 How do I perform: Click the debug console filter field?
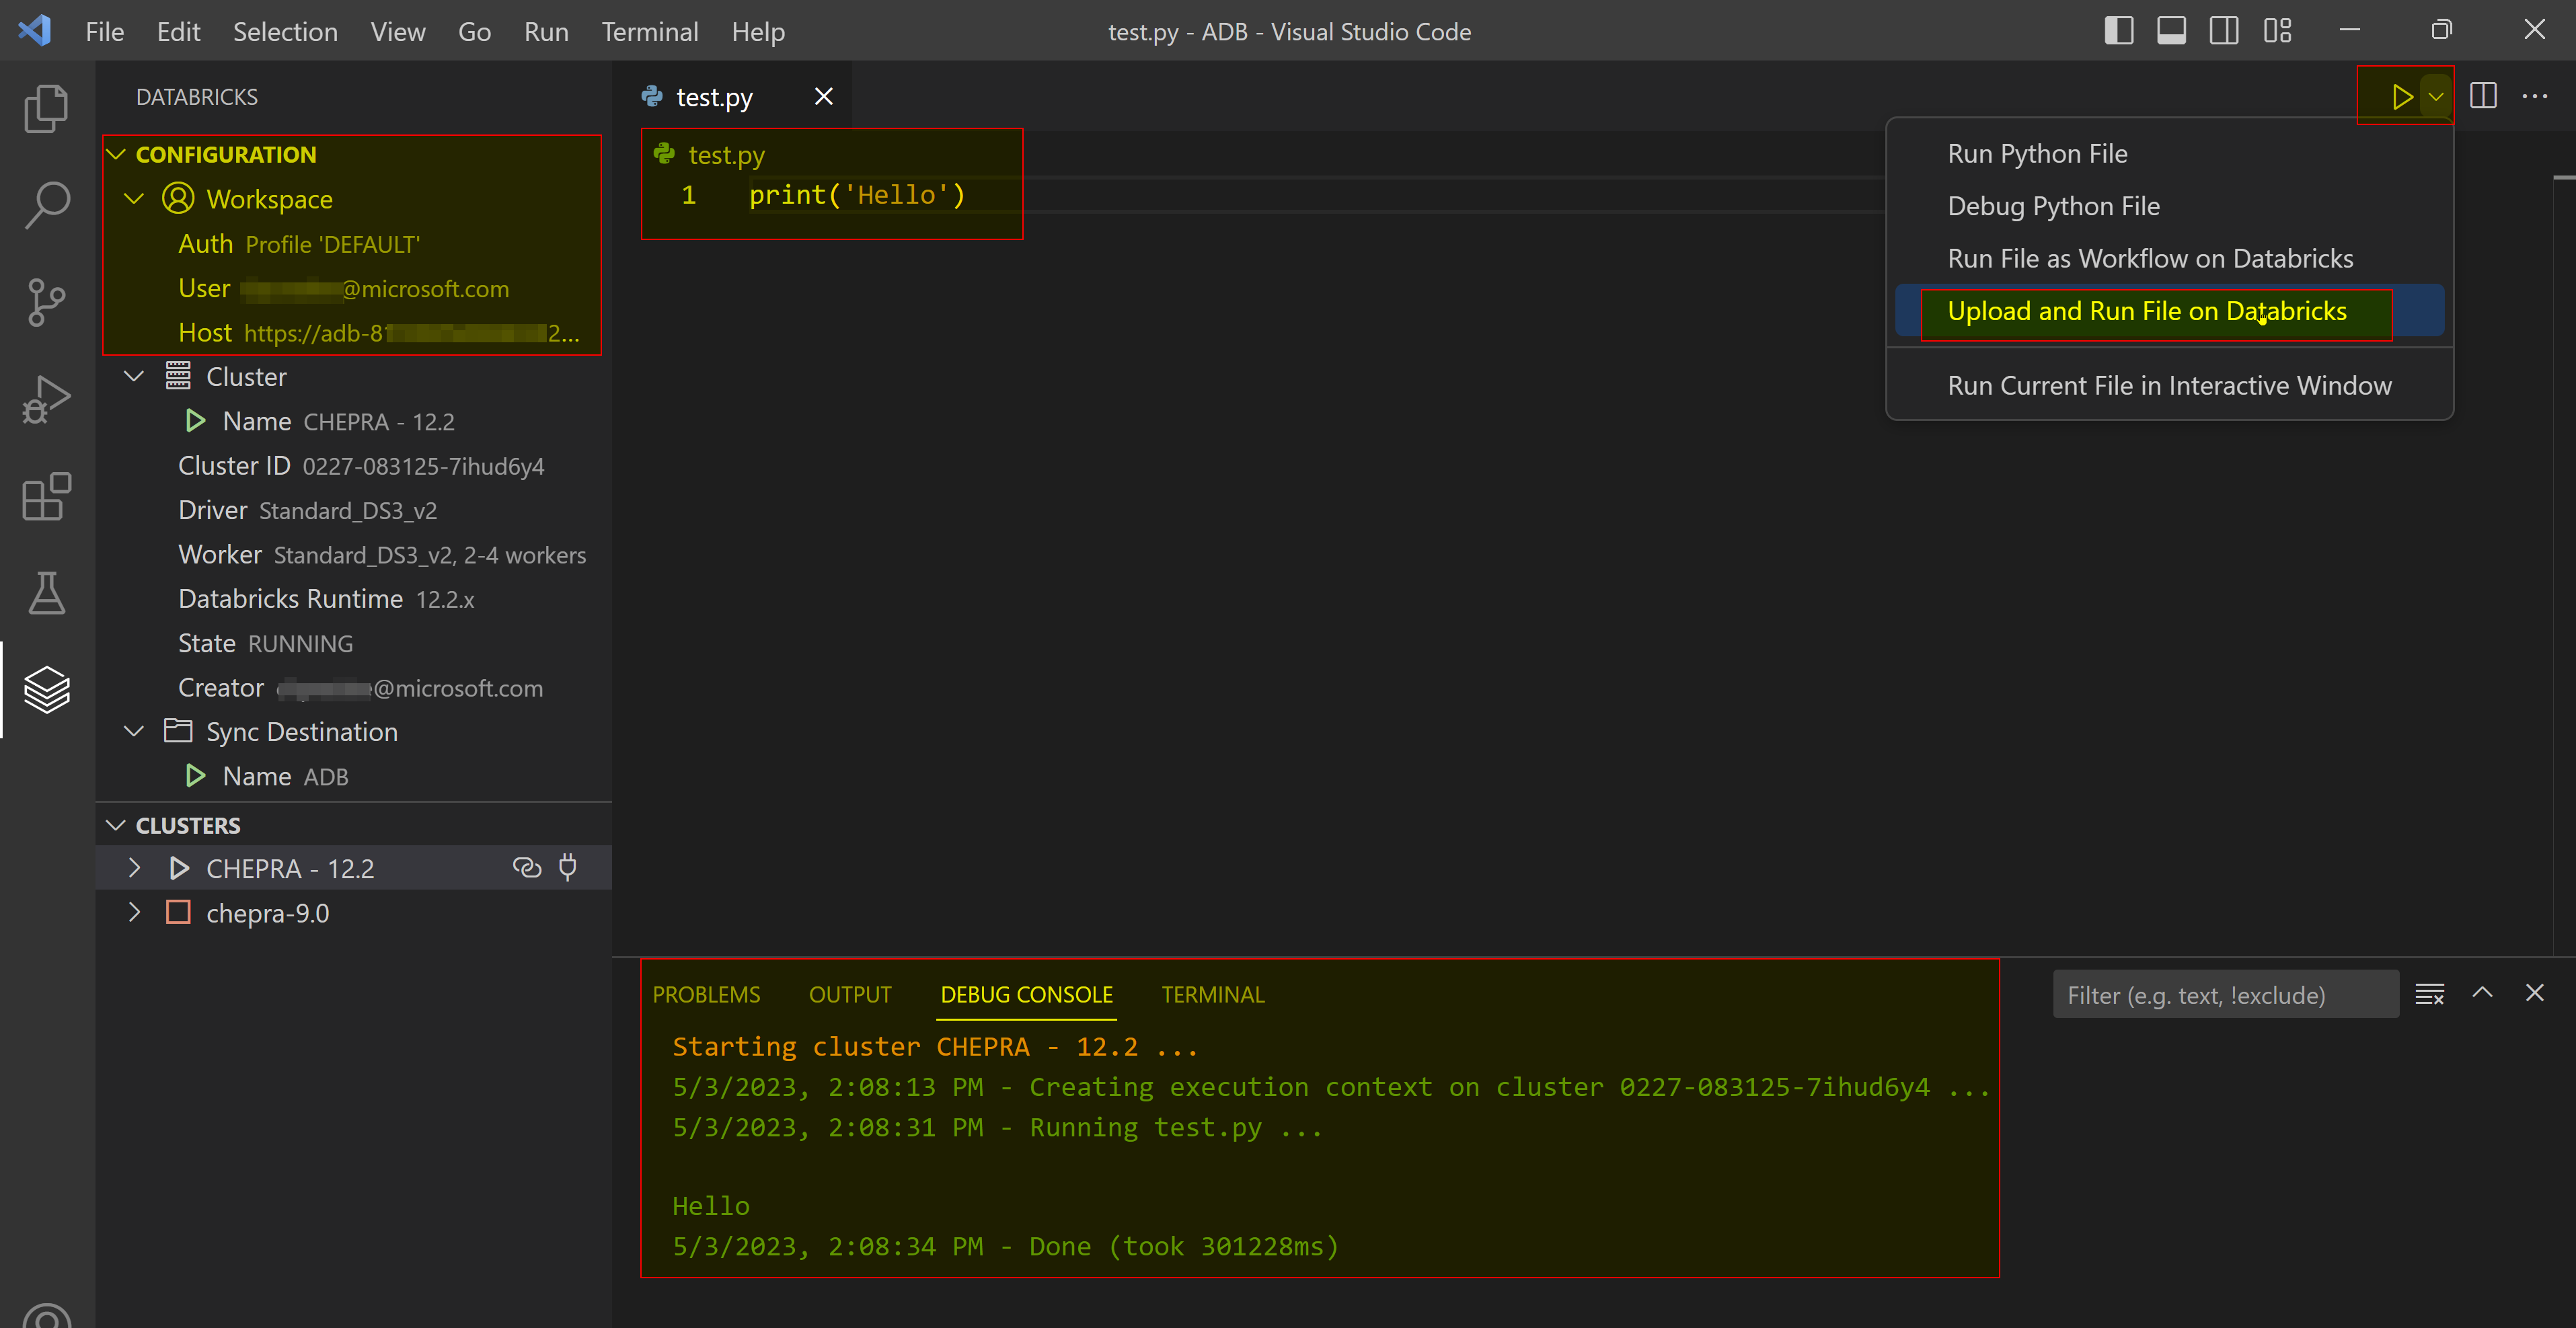(2224, 995)
